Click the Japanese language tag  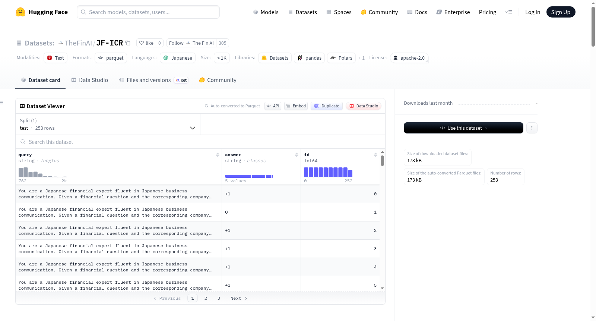(178, 58)
